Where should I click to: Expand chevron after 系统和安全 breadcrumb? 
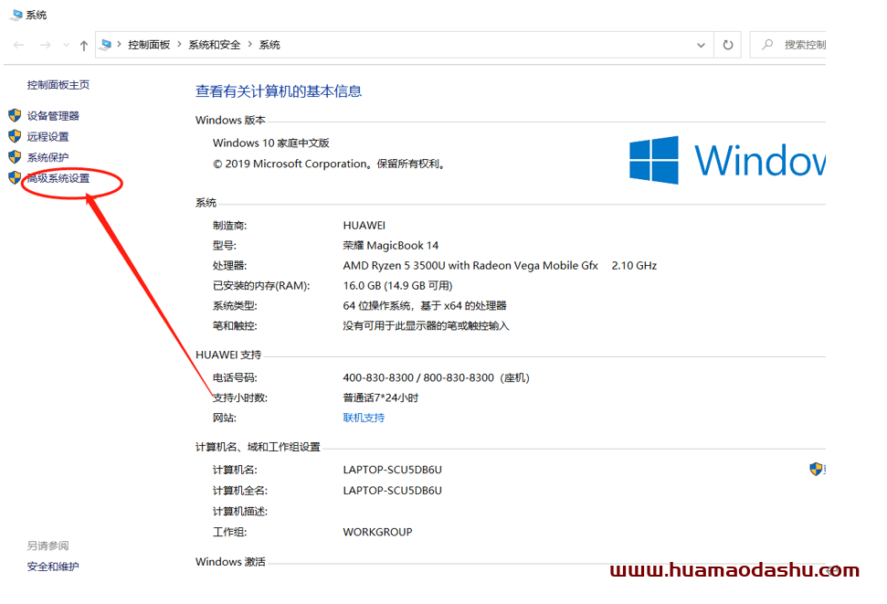tap(249, 44)
